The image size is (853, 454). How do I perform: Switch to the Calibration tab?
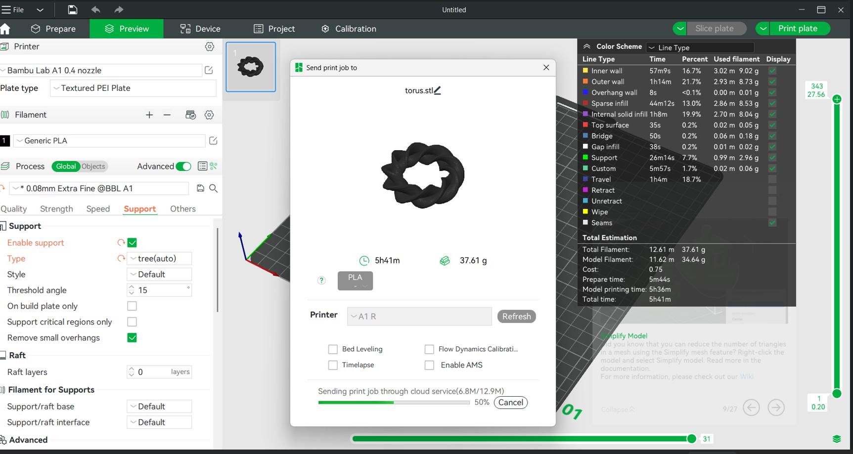click(349, 29)
